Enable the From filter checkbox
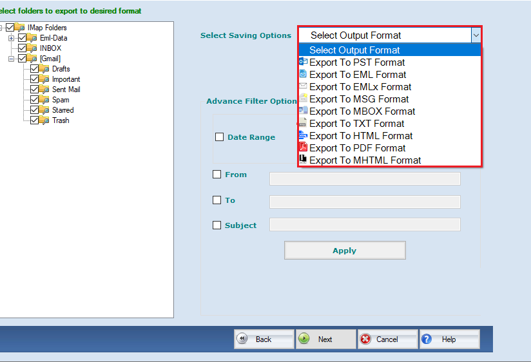Image resolution: width=531 pixels, height=362 pixels. pos(217,175)
